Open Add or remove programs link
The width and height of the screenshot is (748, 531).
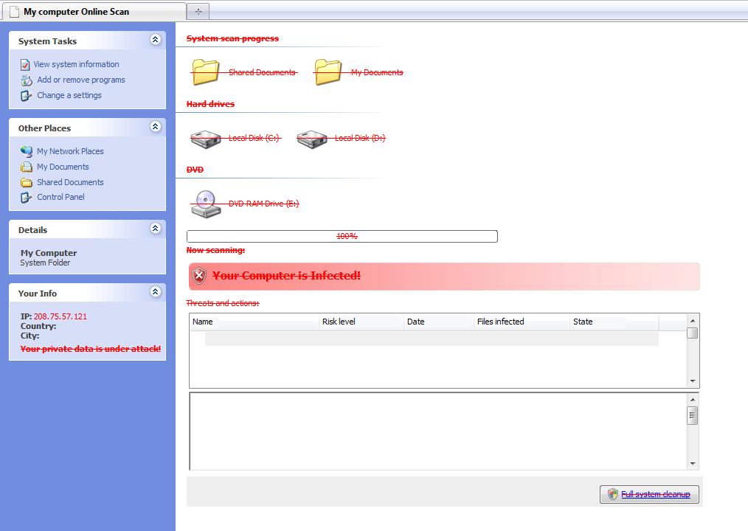[x=81, y=80]
